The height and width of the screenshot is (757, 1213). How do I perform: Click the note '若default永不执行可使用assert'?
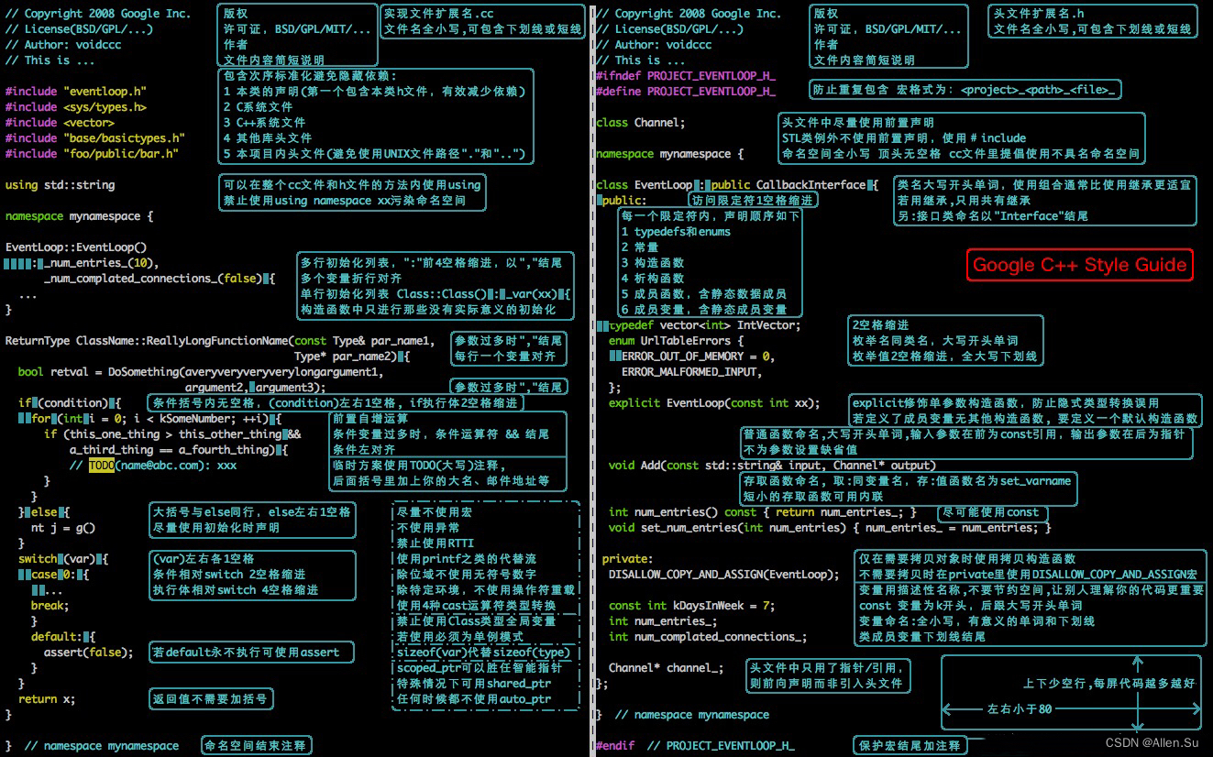[x=251, y=653]
